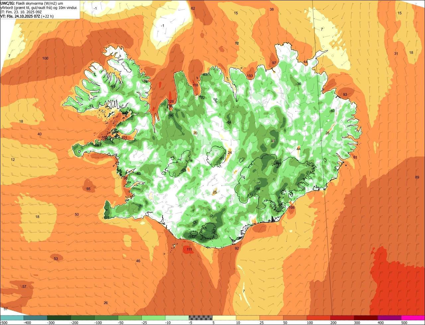Click the legend swatch between -100 and -50
Viewport: 425px width, 325px height.
click(106, 317)
